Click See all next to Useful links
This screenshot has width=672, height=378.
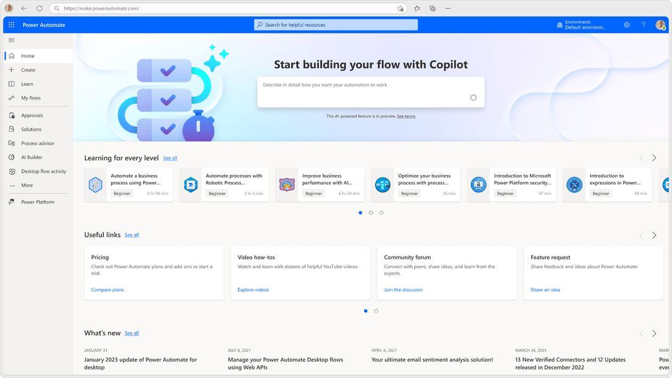[x=132, y=235]
